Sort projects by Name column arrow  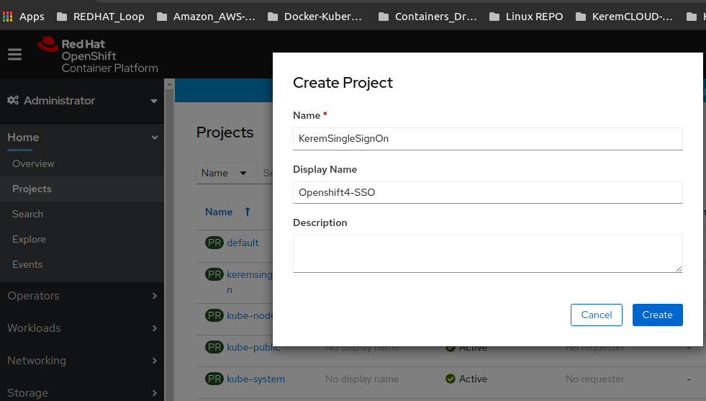247,212
